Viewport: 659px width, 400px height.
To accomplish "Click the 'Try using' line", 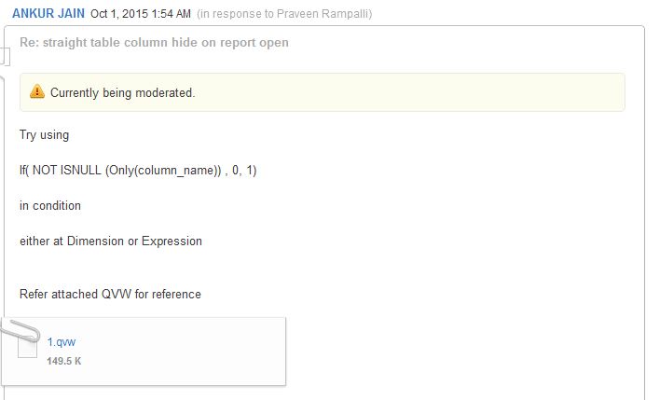I will tap(44, 135).
